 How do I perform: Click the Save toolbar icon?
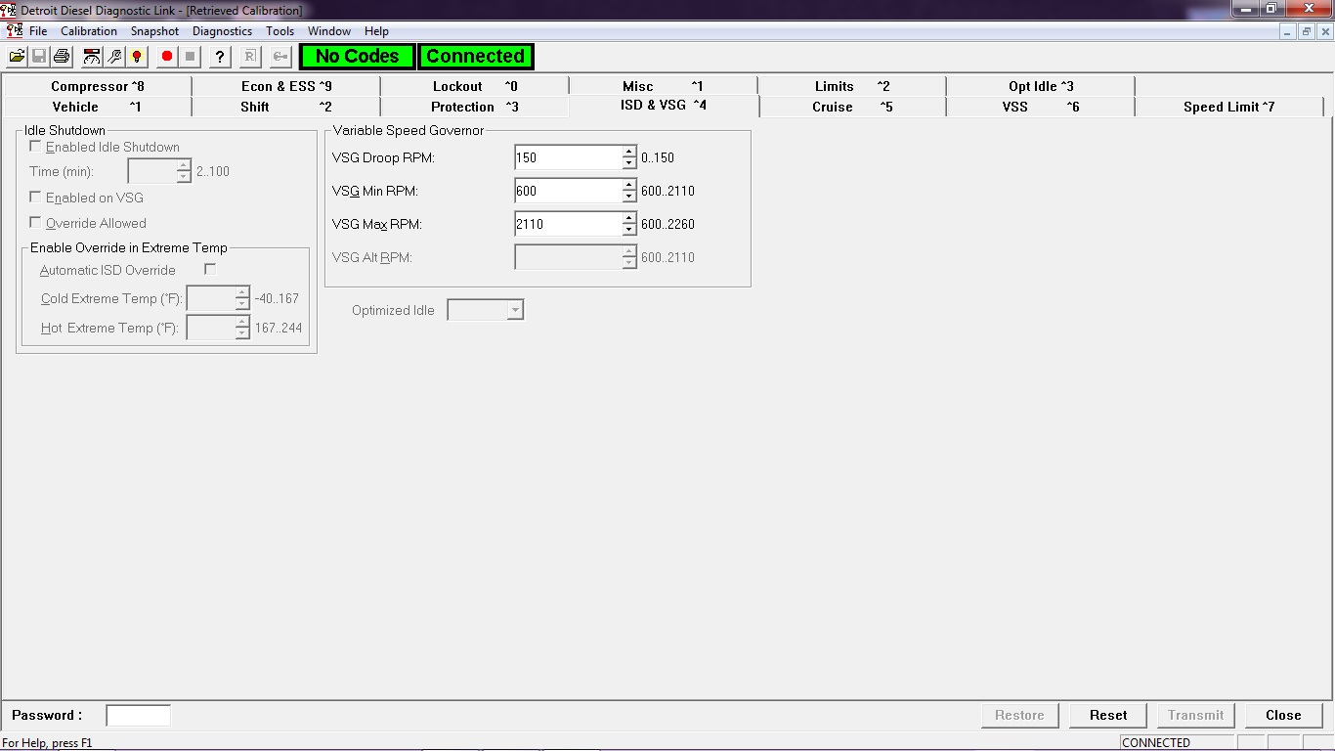click(39, 56)
